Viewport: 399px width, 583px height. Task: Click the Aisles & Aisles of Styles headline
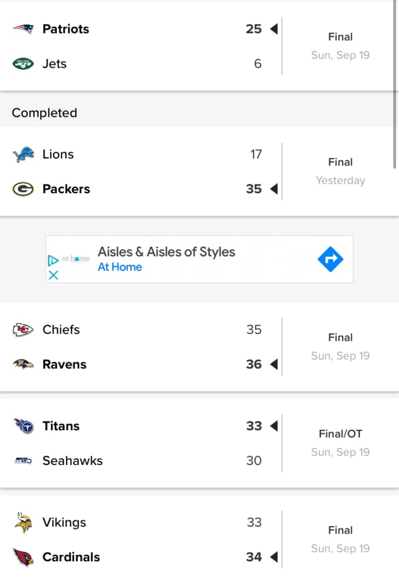165,251
